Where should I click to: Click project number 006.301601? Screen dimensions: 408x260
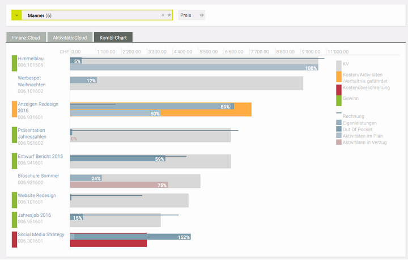(x=31, y=241)
